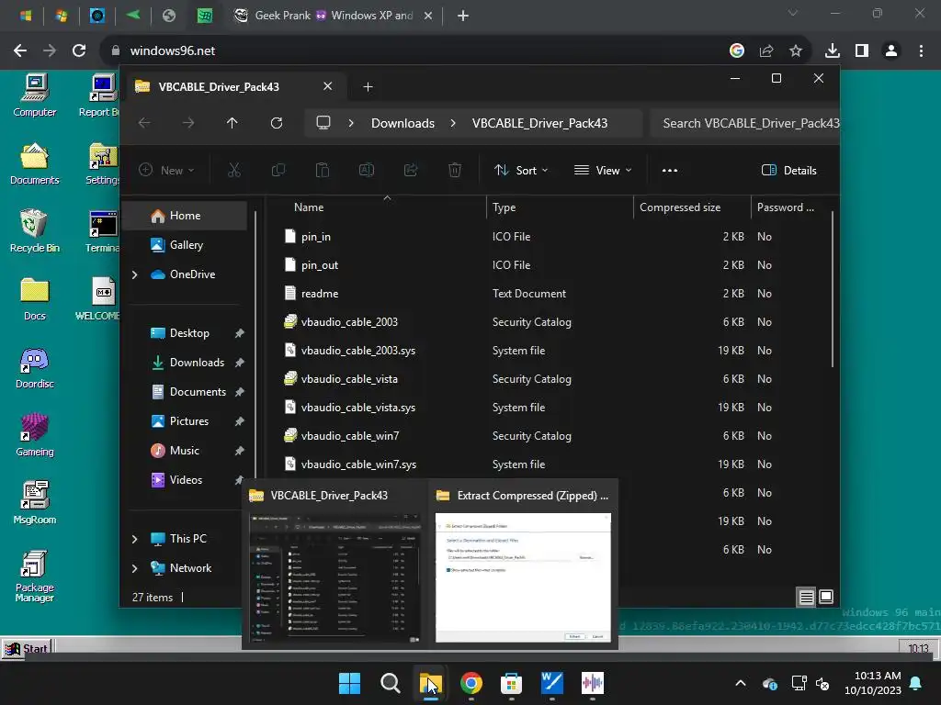Image resolution: width=941 pixels, height=705 pixels.
Task: Switch to large thumbnails view icon in status bar
Action: (x=826, y=597)
